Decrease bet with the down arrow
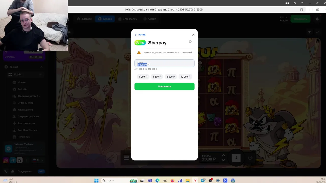Screen dimensions: 326x183 (x=223, y=160)
